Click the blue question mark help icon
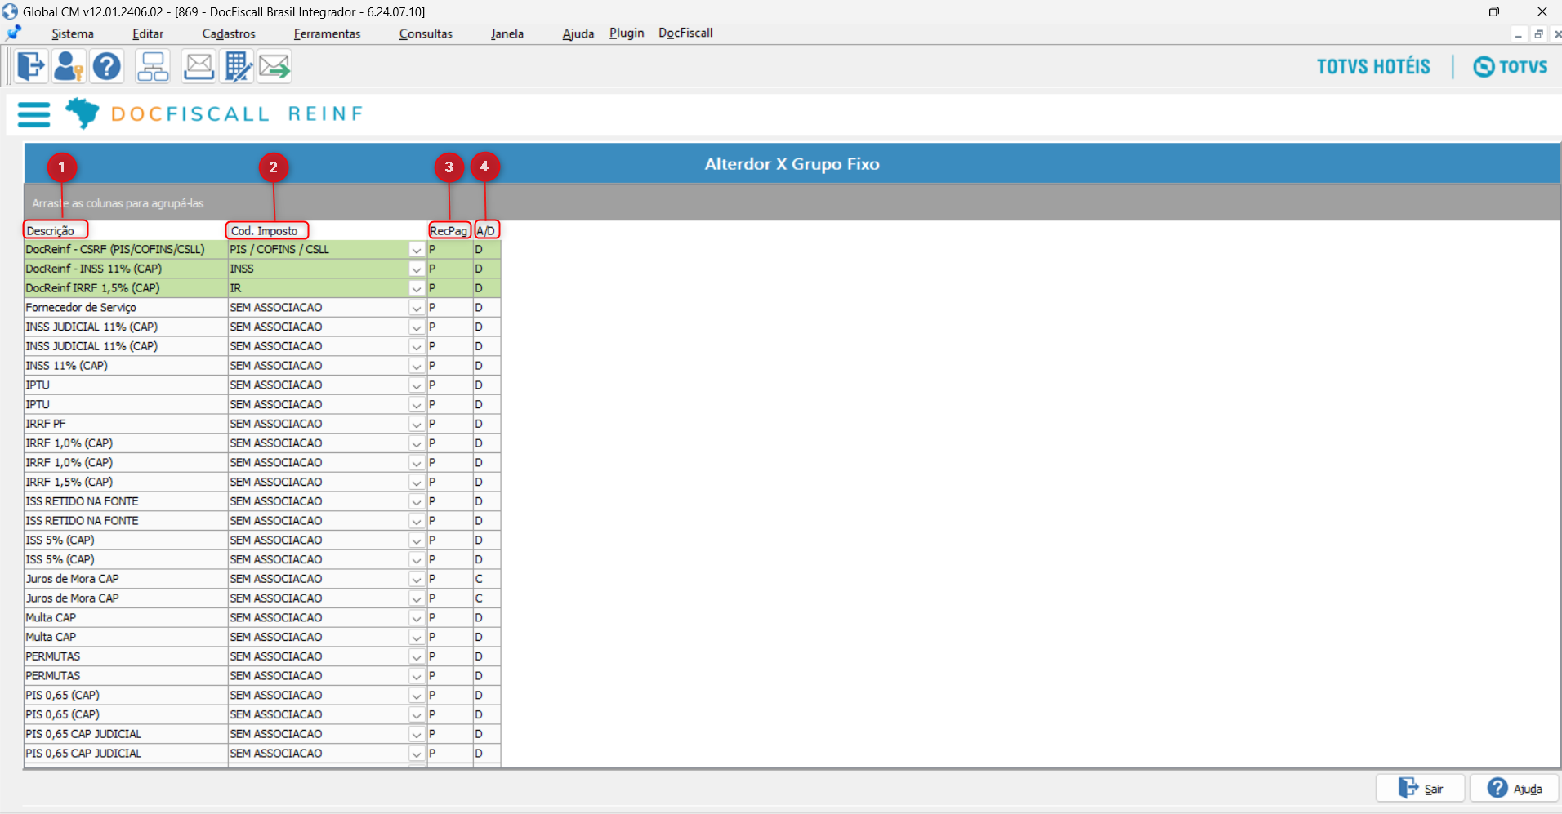Image resolution: width=1562 pixels, height=814 pixels. click(x=107, y=66)
